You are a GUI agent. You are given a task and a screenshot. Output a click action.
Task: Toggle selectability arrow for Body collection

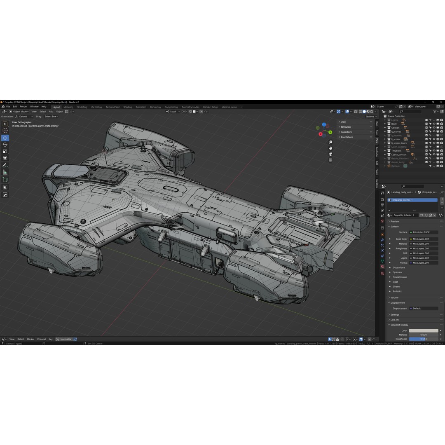pos(430,124)
